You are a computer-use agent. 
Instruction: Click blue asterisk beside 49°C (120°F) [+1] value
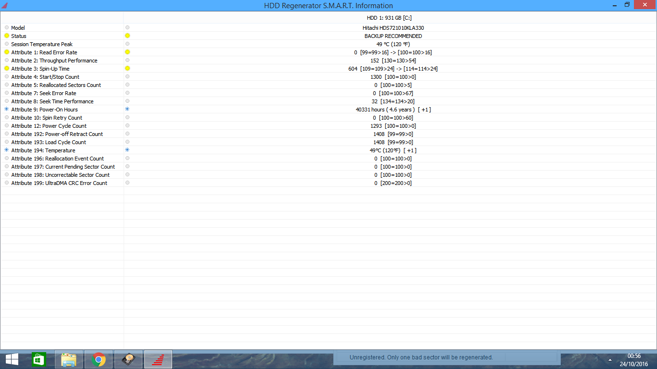pyautogui.click(x=127, y=150)
